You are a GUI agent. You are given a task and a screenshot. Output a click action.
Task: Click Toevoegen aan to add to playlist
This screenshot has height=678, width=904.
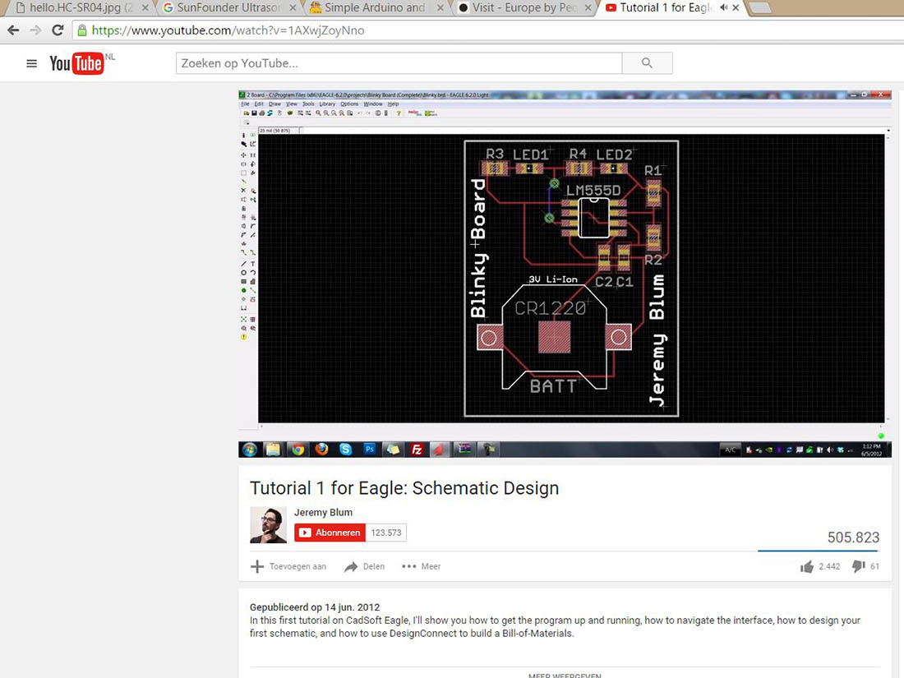[288, 567]
